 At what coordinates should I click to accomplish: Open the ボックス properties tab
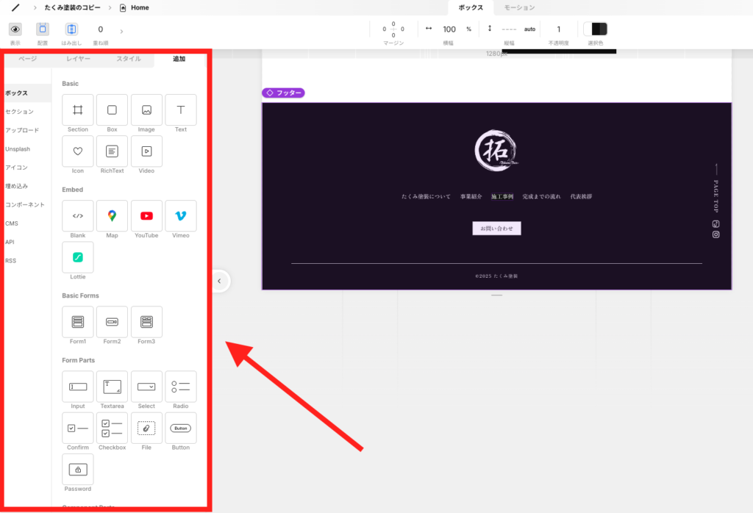click(x=471, y=7)
